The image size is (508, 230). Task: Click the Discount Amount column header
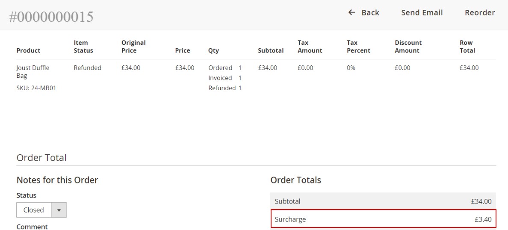pyautogui.click(x=408, y=47)
